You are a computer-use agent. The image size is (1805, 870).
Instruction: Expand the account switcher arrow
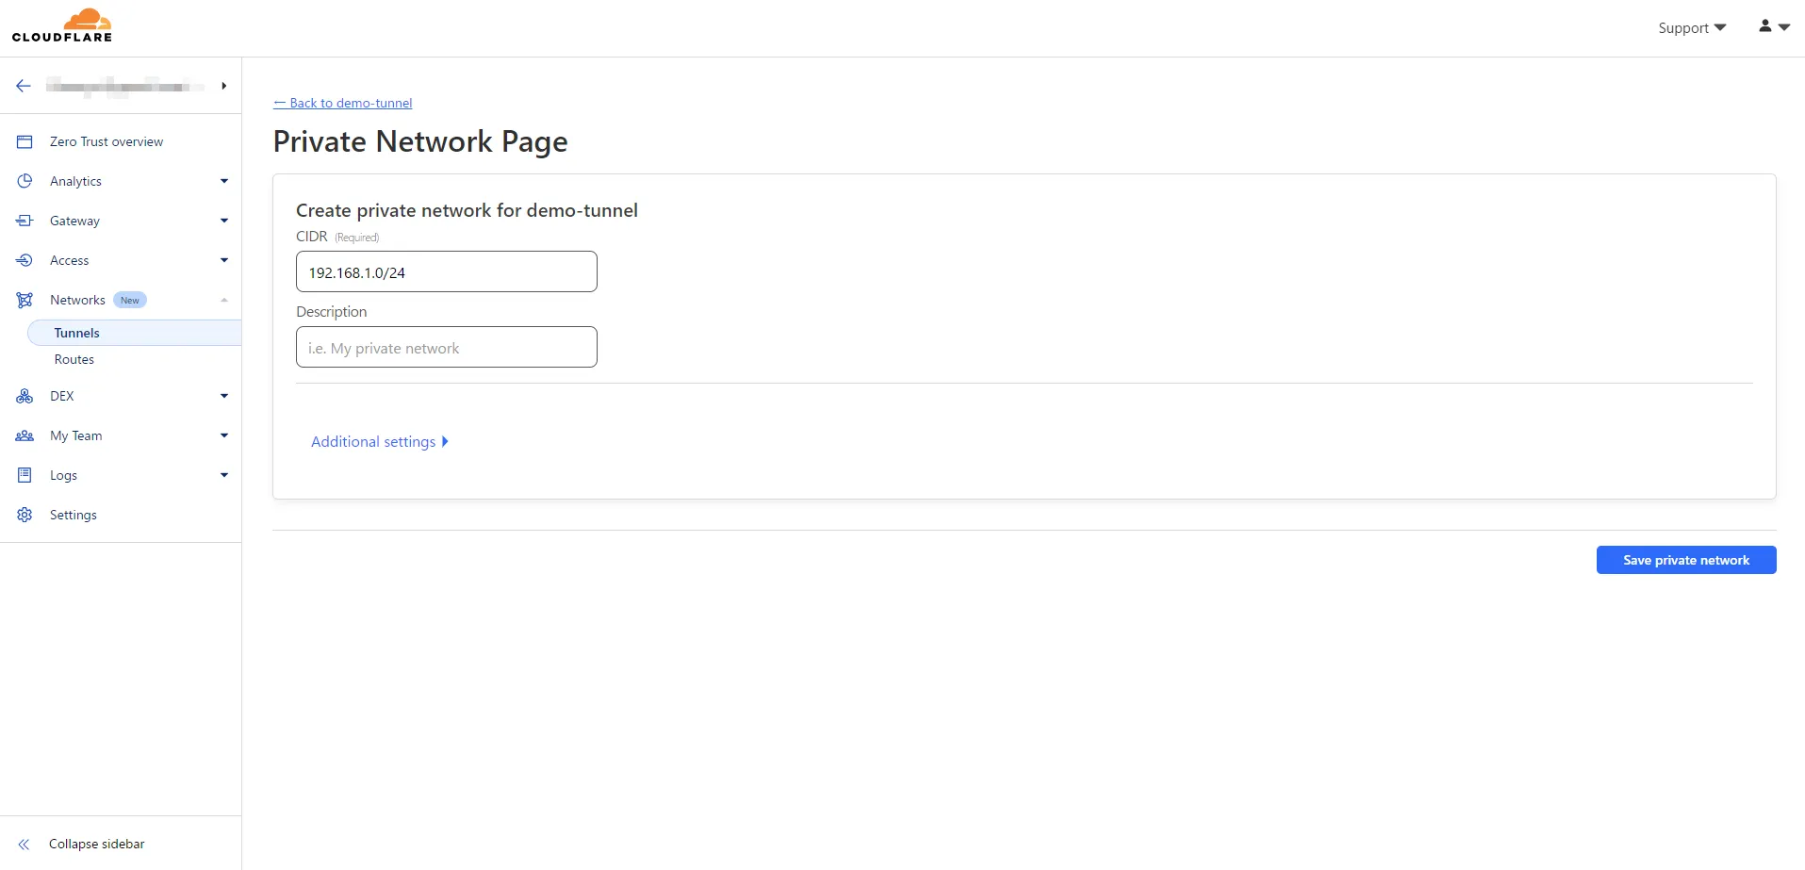tap(223, 86)
